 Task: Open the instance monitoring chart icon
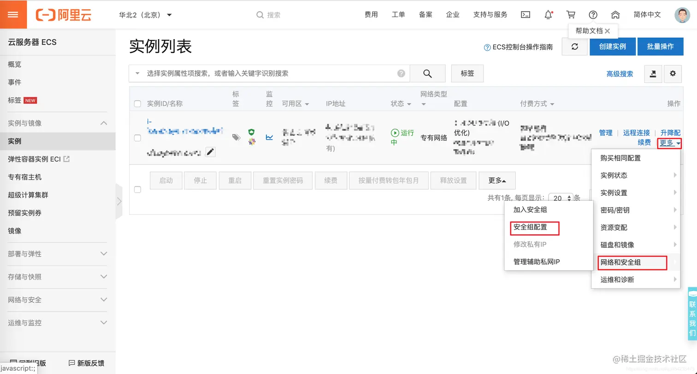point(269,137)
